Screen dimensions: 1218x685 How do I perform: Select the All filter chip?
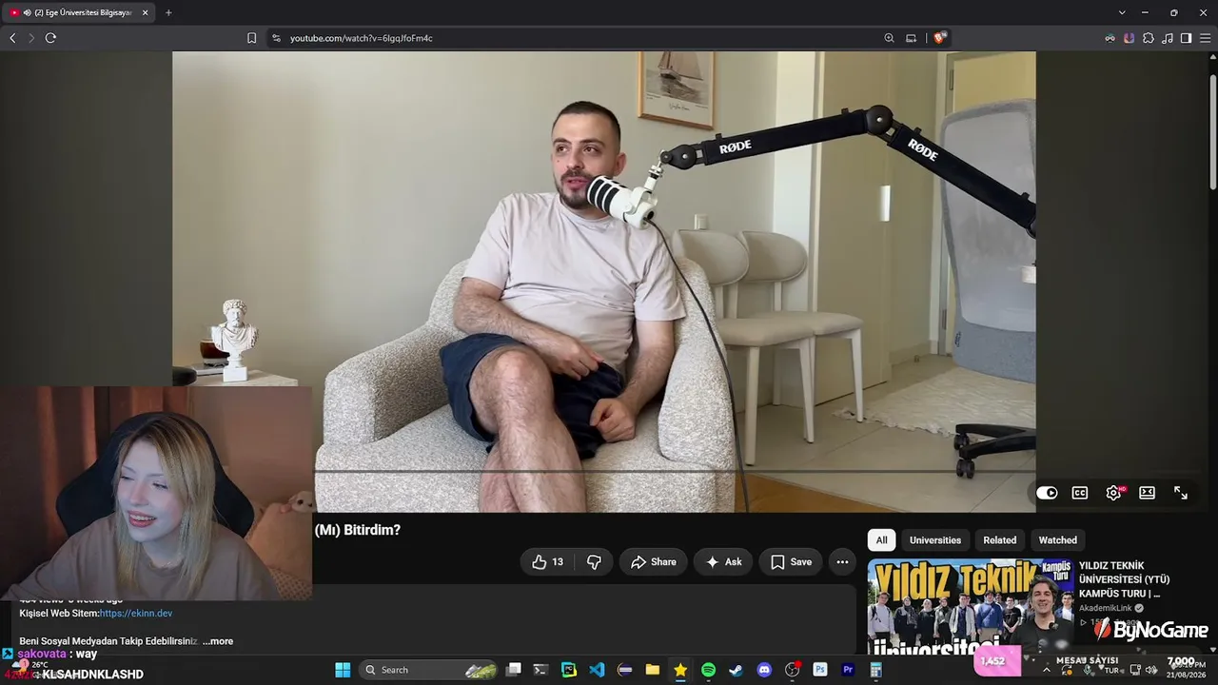point(882,540)
